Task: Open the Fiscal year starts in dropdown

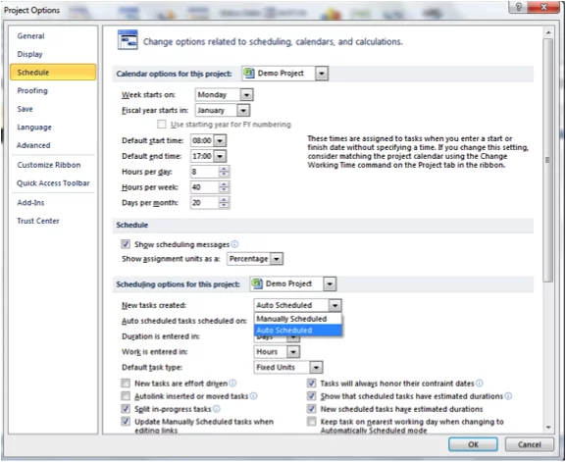Action: (x=243, y=111)
